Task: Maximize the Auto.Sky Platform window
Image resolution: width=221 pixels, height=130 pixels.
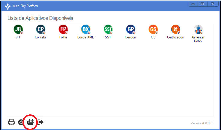Action: [x=202, y=4]
